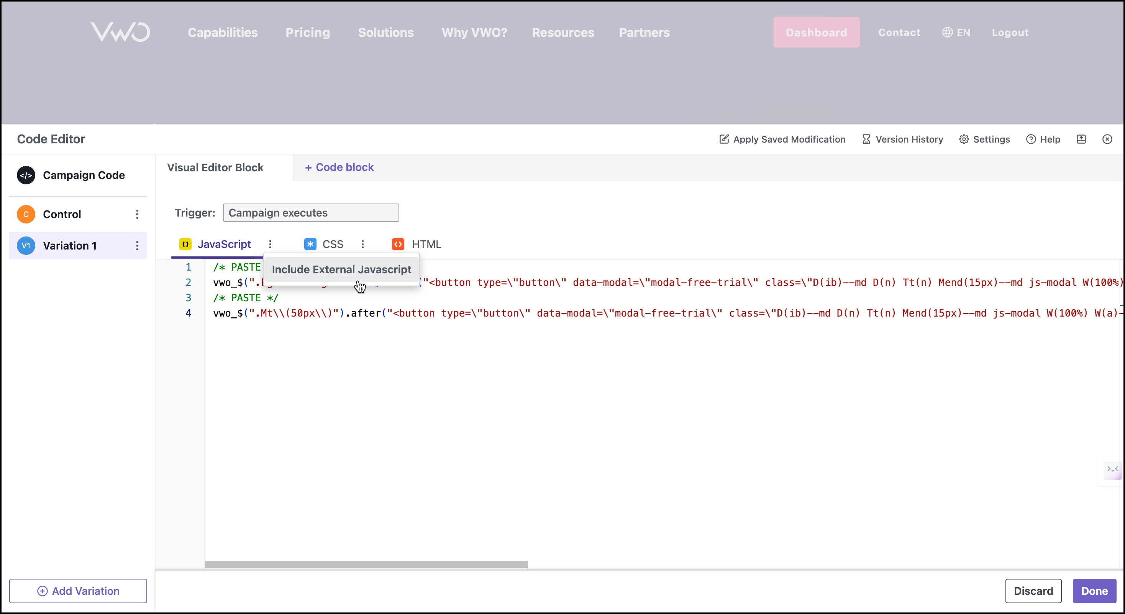The width and height of the screenshot is (1125, 614).
Task: Open the Control variation options menu
Action: 137,214
